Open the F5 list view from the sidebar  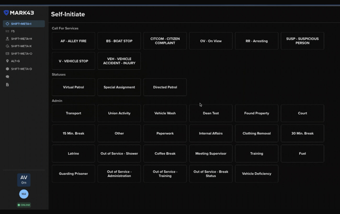[x=8, y=31]
